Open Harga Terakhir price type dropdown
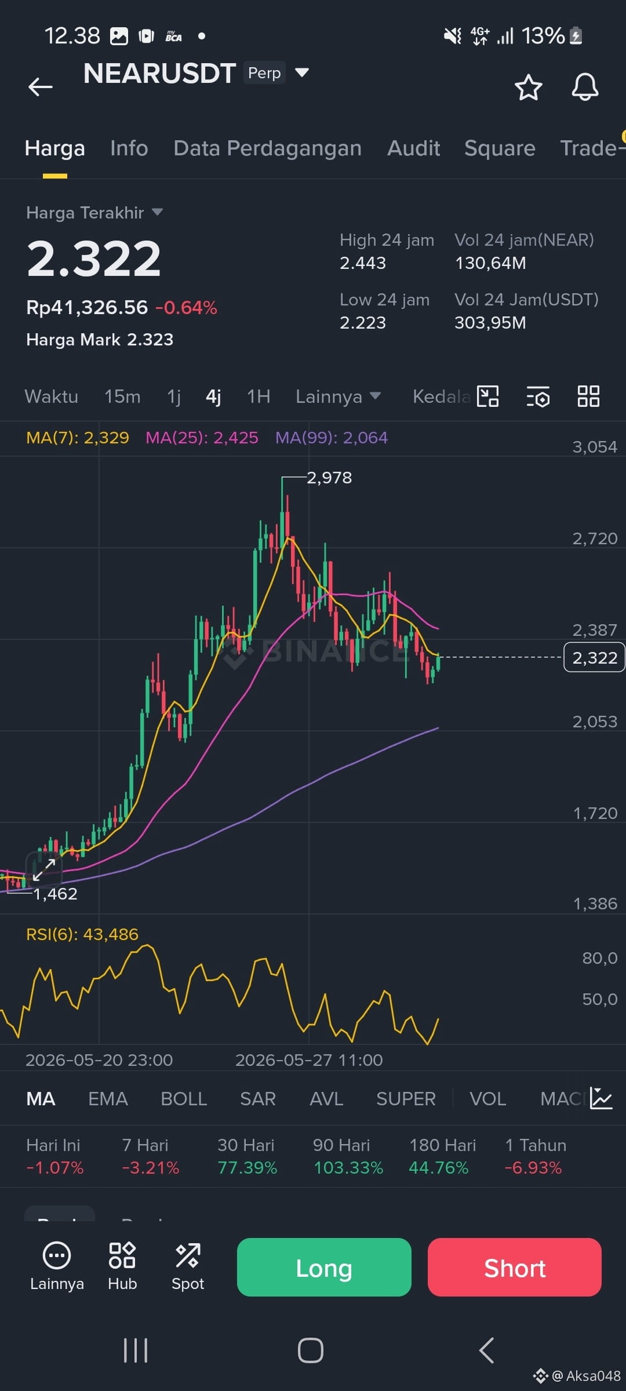 click(94, 213)
